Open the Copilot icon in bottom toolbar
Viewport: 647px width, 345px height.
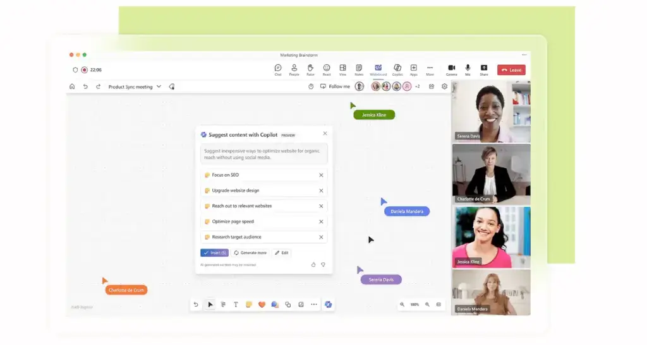[328, 305]
